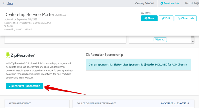Click the ZipRecruiter Sponsorship button

pyautogui.click(x=25, y=86)
